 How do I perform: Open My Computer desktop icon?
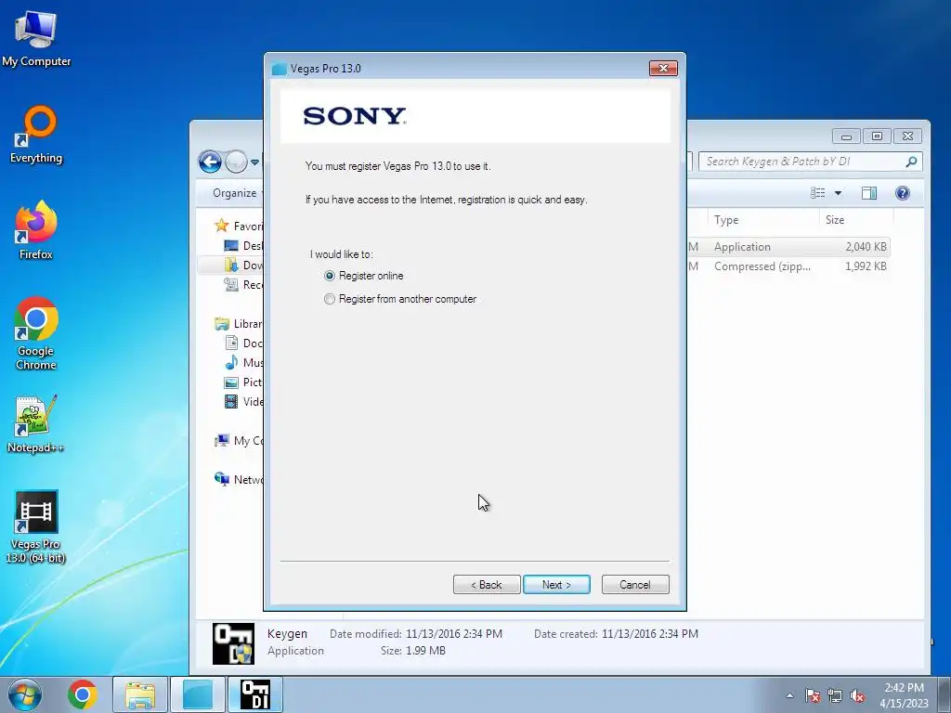(x=36, y=38)
